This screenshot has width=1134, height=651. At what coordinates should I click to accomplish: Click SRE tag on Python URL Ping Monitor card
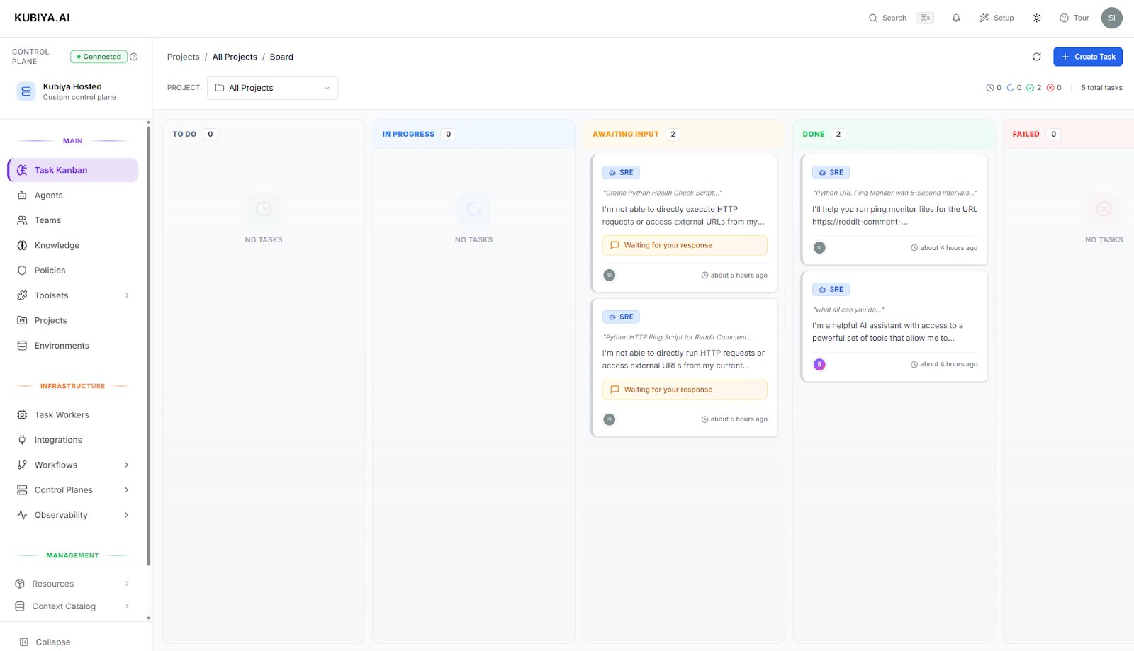(x=831, y=172)
